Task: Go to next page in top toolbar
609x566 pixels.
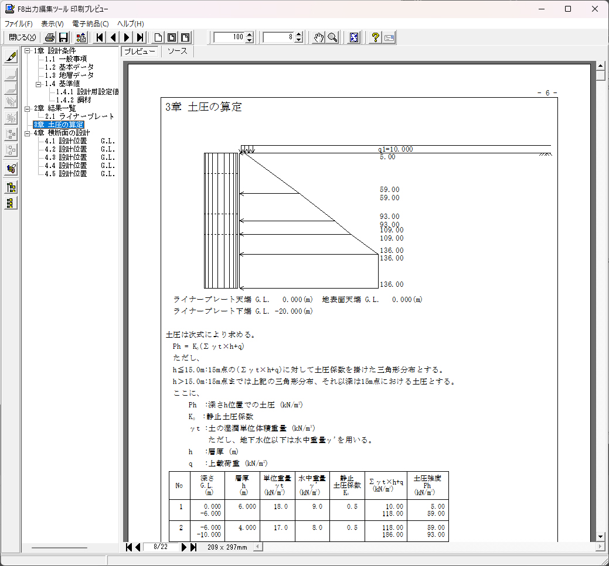Action: click(x=127, y=37)
